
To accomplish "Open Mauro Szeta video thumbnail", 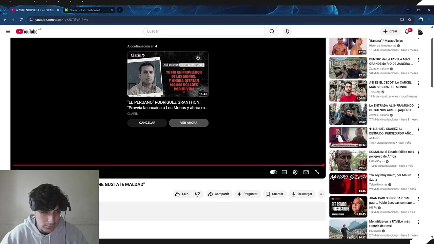I will (x=348, y=184).
